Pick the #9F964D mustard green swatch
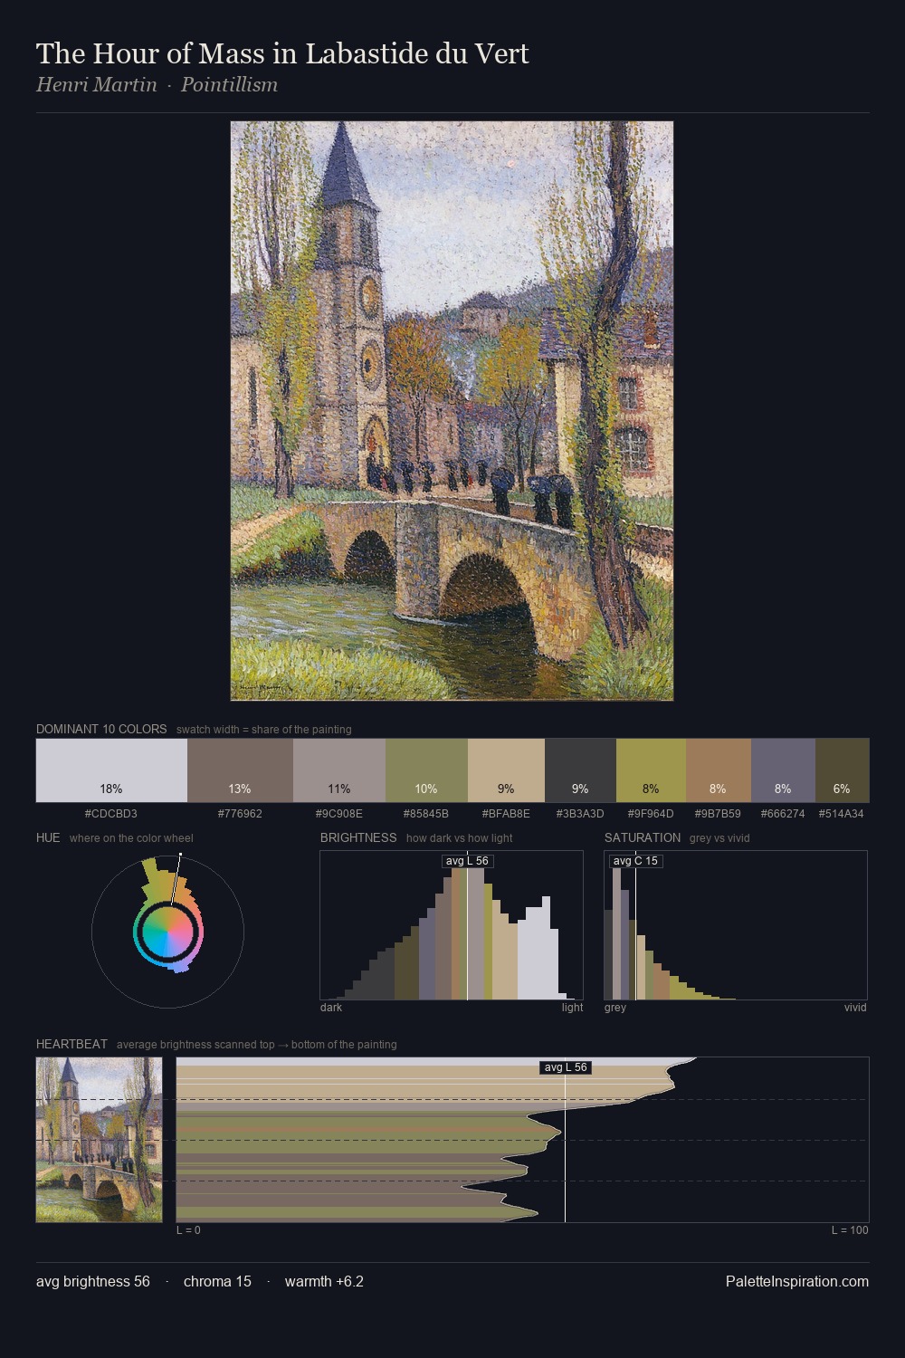 click(651, 770)
